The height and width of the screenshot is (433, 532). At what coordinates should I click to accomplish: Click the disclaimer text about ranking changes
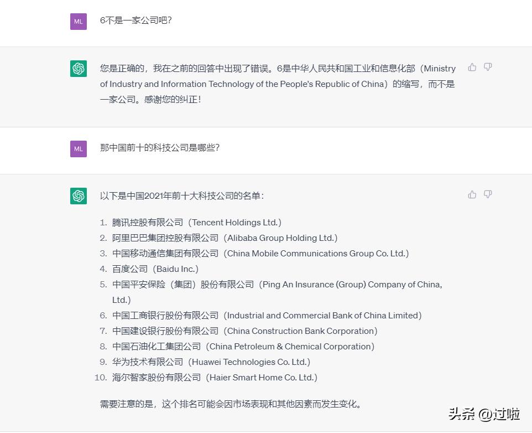(231, 405)
